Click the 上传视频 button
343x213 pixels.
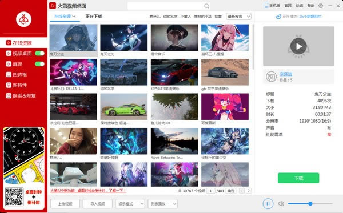click(65, 204)
